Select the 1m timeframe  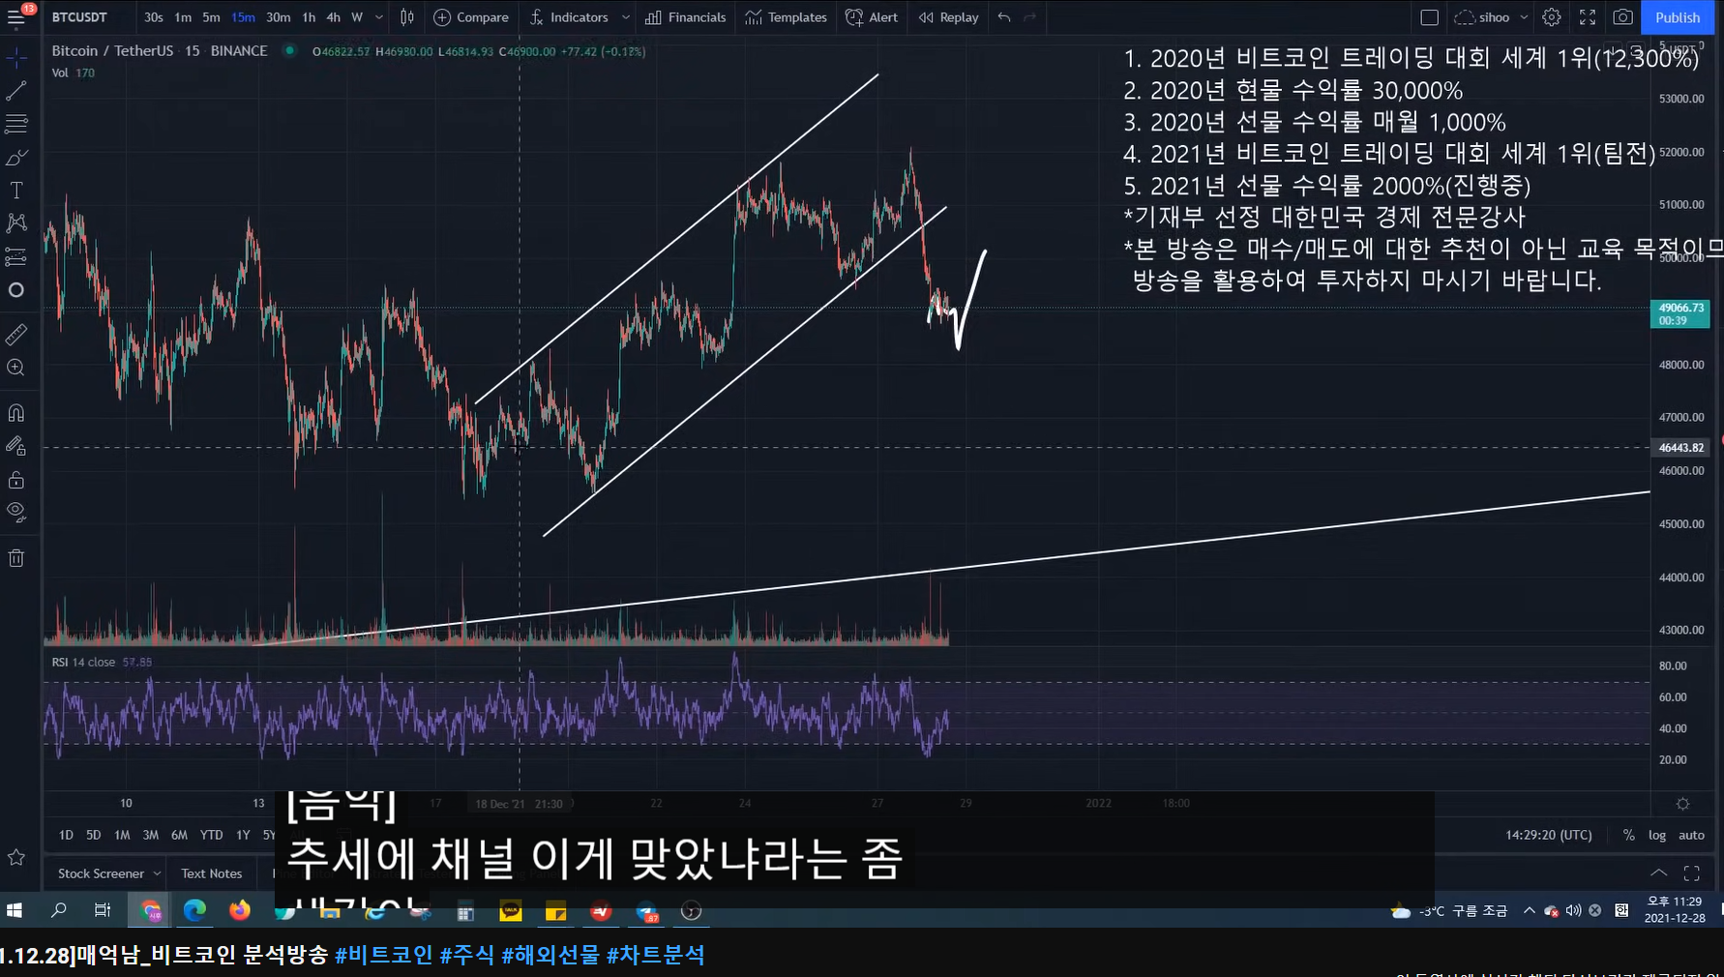point(183,17)
